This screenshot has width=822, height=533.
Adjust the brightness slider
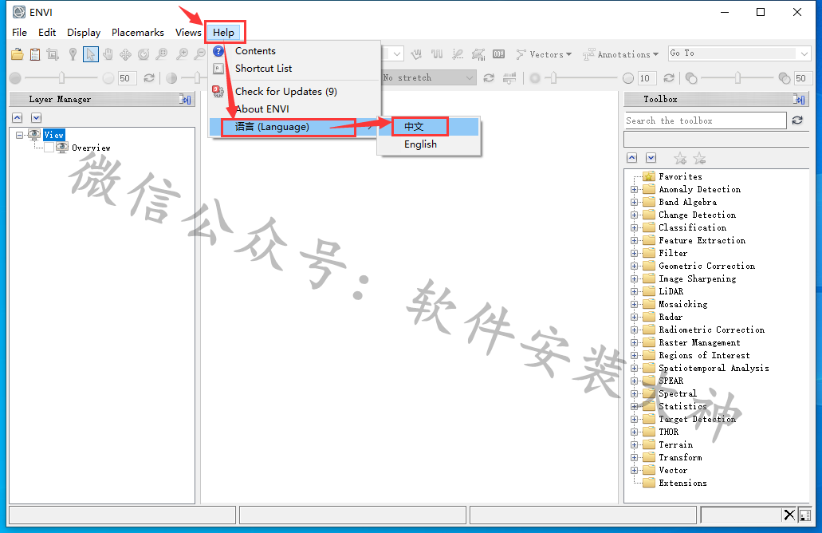click(61, 78)
